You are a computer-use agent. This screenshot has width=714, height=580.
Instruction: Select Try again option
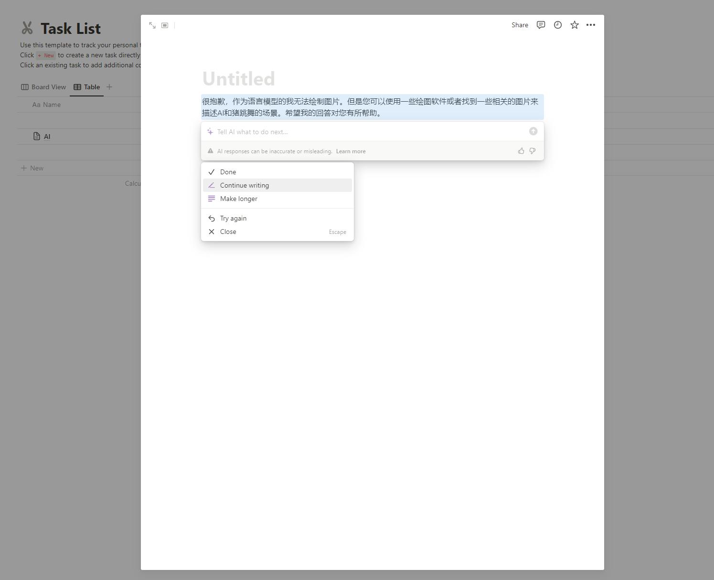click(277, 218)
